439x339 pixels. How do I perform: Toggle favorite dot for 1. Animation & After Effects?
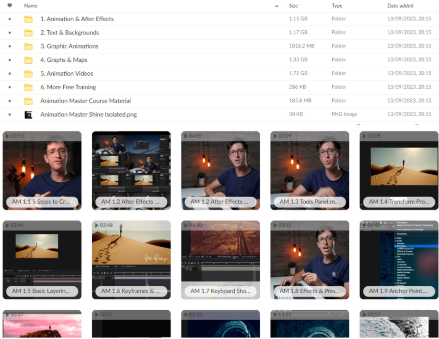coord(10,19)
